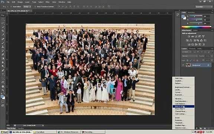214x134 pixels.
Task: Select the Gradient tool
Action: point(3,58)
